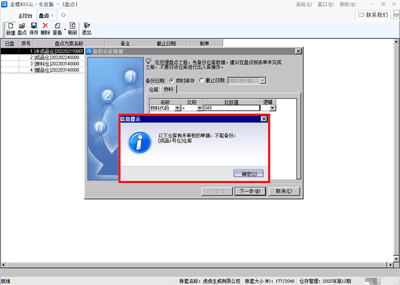
Task: Close the 盘点 tab with its X
Action: [52, 15]
